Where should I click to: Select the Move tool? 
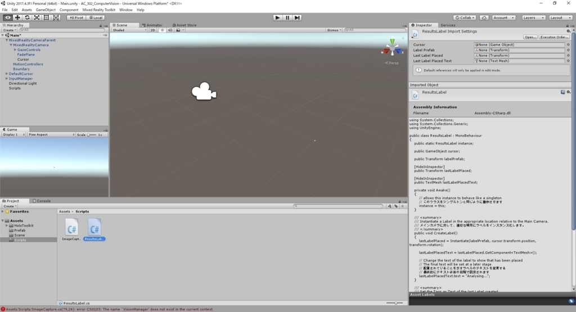(x=17, y=17)
